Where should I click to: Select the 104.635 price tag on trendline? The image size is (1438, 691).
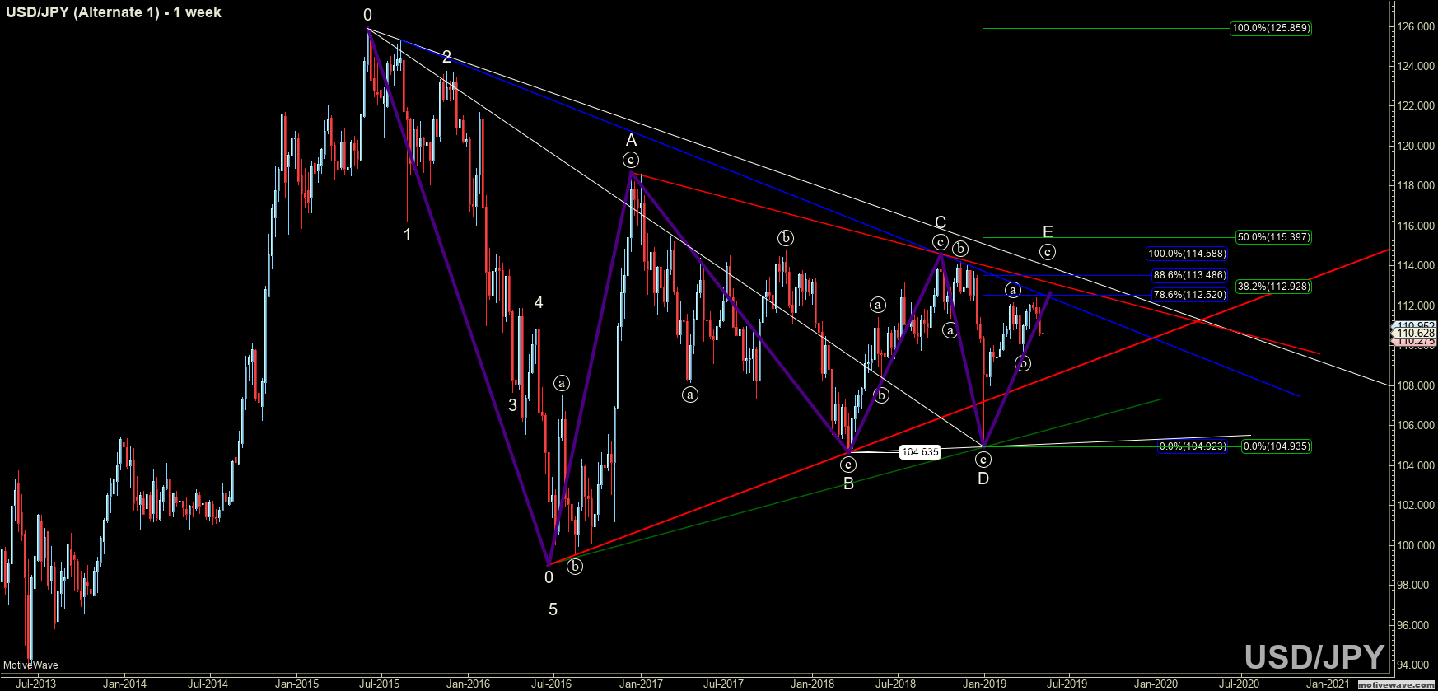[920, 452]
